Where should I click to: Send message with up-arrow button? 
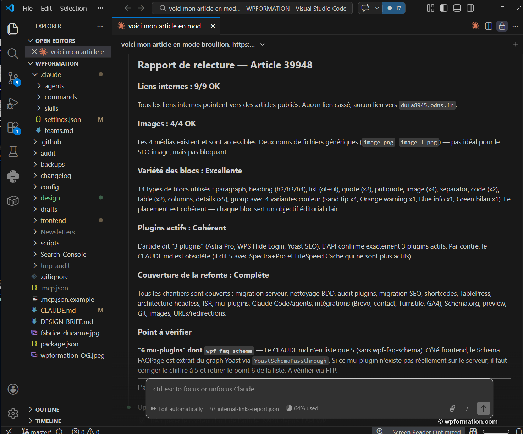484,408
